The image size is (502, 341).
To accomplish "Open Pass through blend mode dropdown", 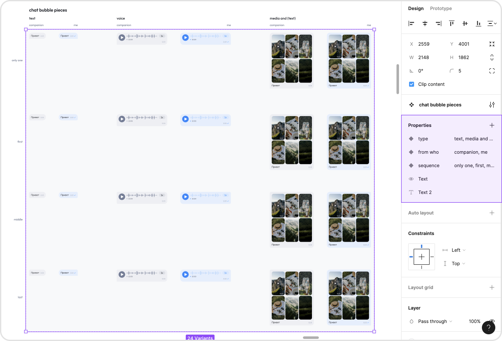I will pyautogui.click(x=435, y=321).
